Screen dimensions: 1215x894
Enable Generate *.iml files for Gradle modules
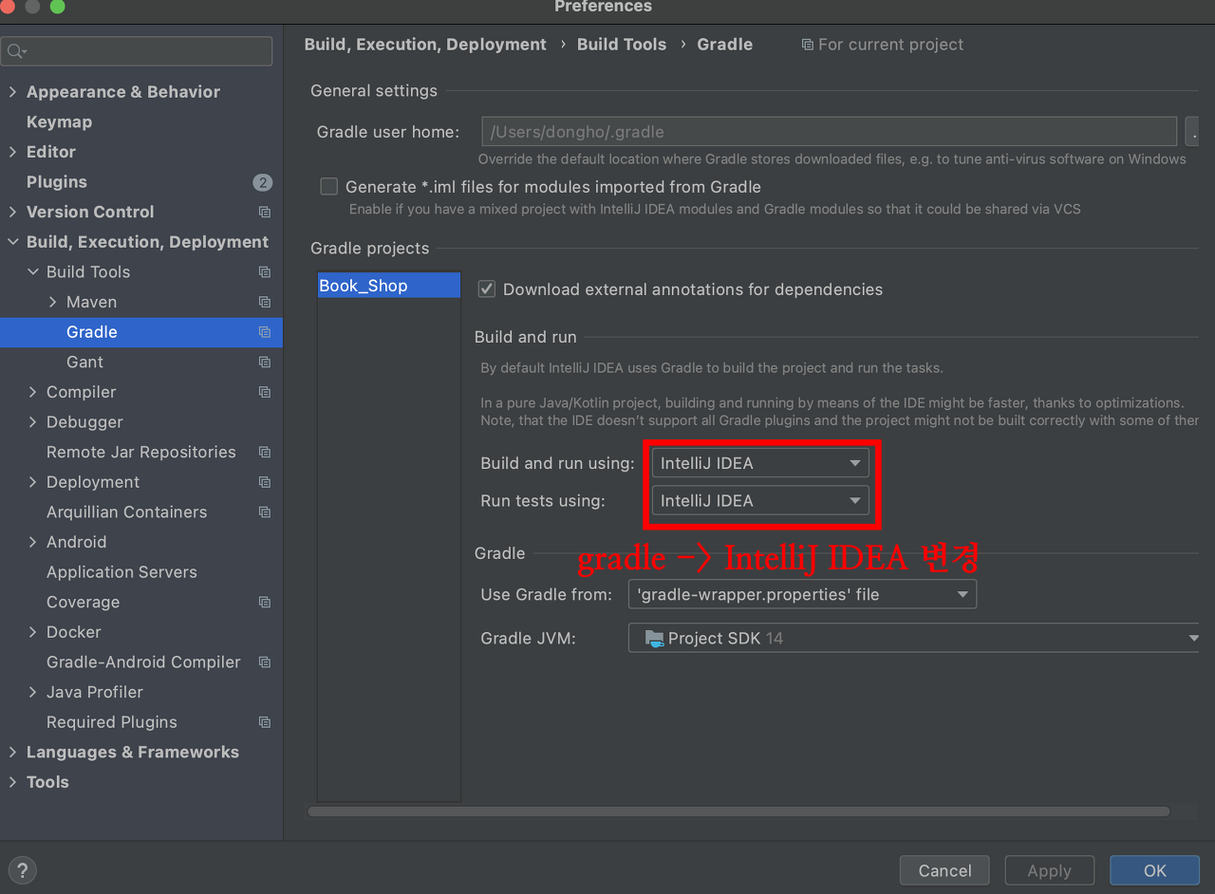[328, 187]
